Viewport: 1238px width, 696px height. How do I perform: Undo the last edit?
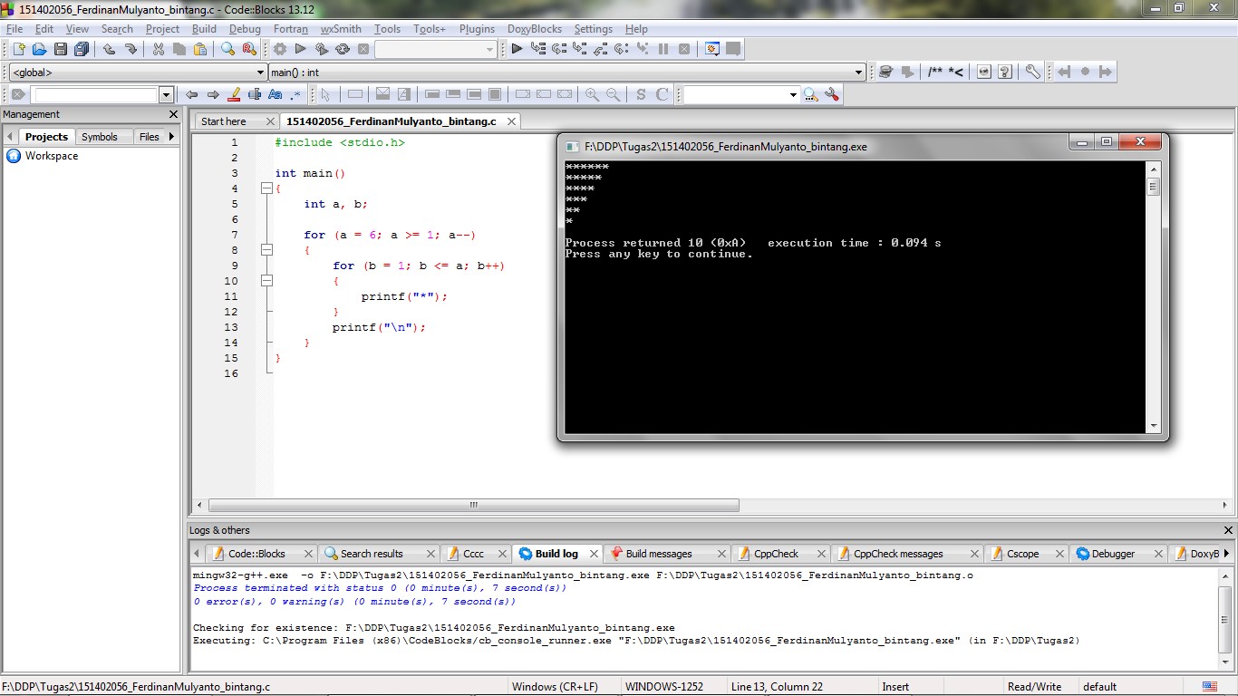(109, 49)
